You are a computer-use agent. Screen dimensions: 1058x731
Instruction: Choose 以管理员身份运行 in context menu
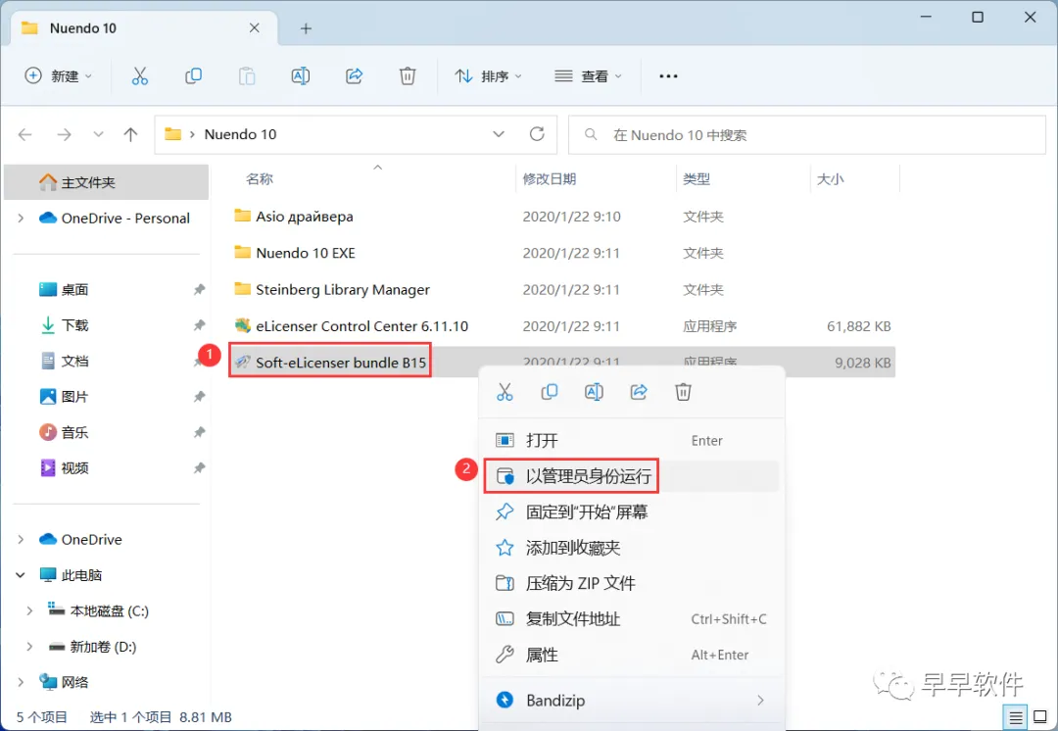click(x=632, y=476)
